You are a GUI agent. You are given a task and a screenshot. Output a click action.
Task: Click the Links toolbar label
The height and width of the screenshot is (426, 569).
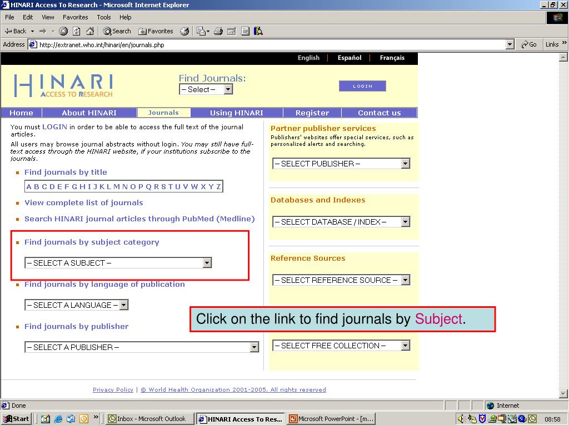click(552, 44)
